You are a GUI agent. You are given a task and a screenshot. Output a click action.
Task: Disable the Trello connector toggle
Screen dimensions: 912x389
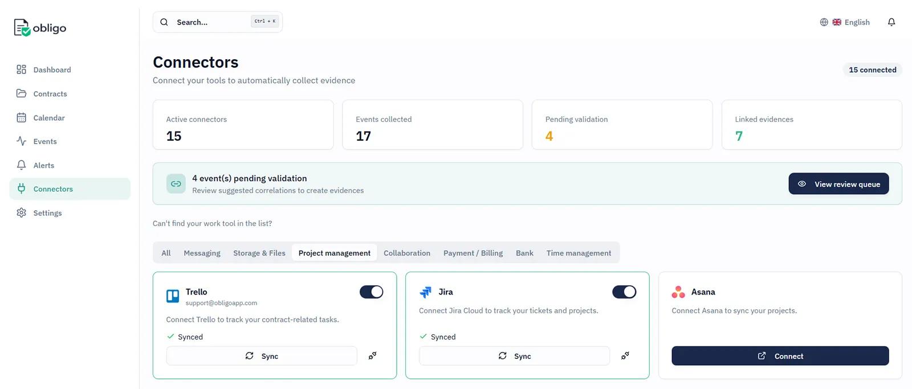click(371, 292)
